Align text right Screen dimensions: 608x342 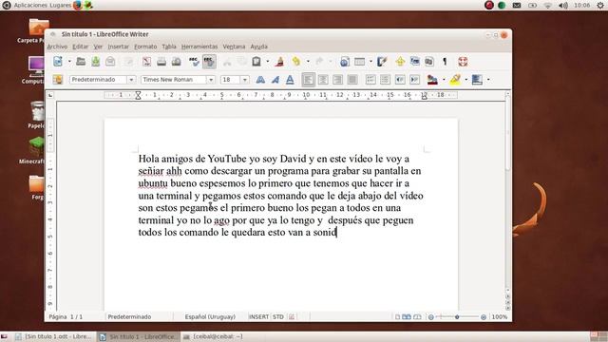point(337,80)
